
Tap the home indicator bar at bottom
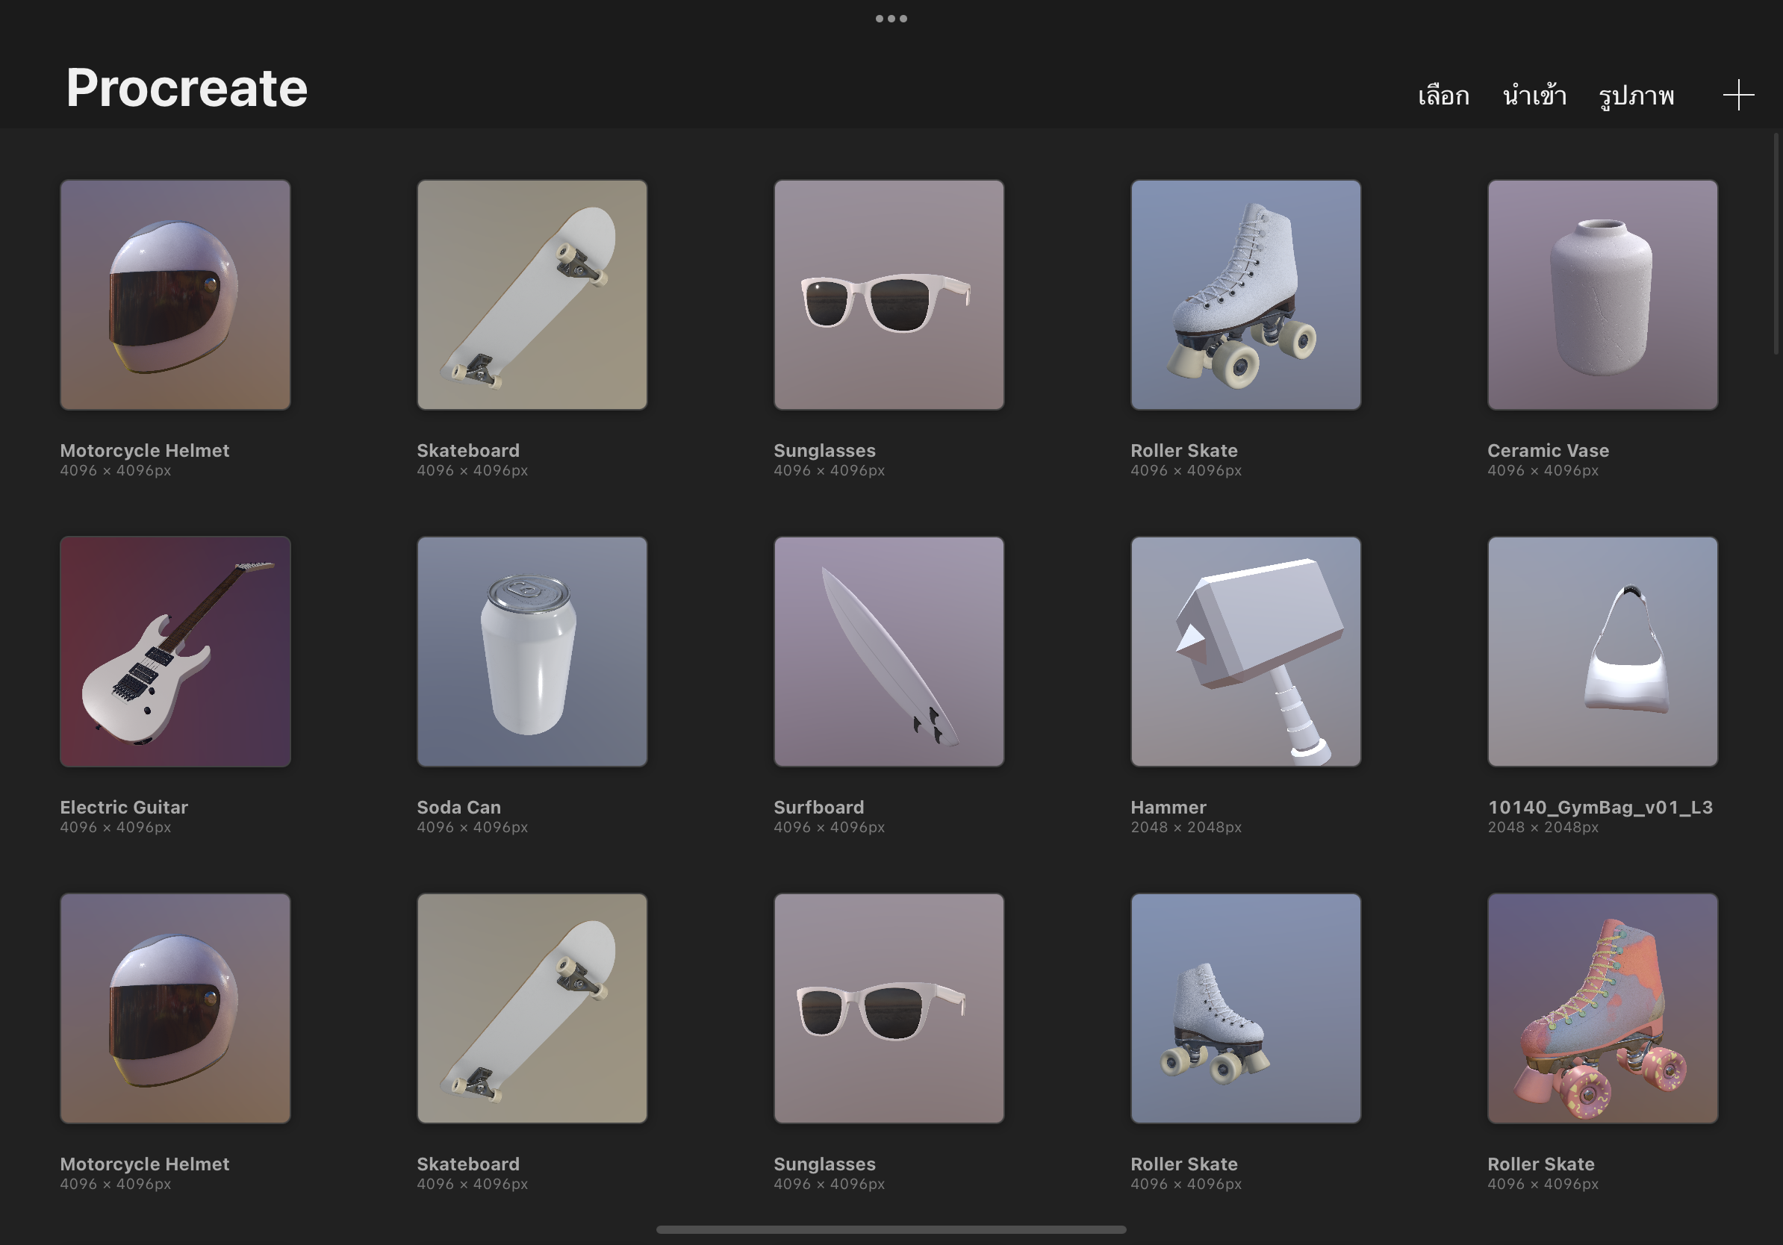(x=891, y=1229)
